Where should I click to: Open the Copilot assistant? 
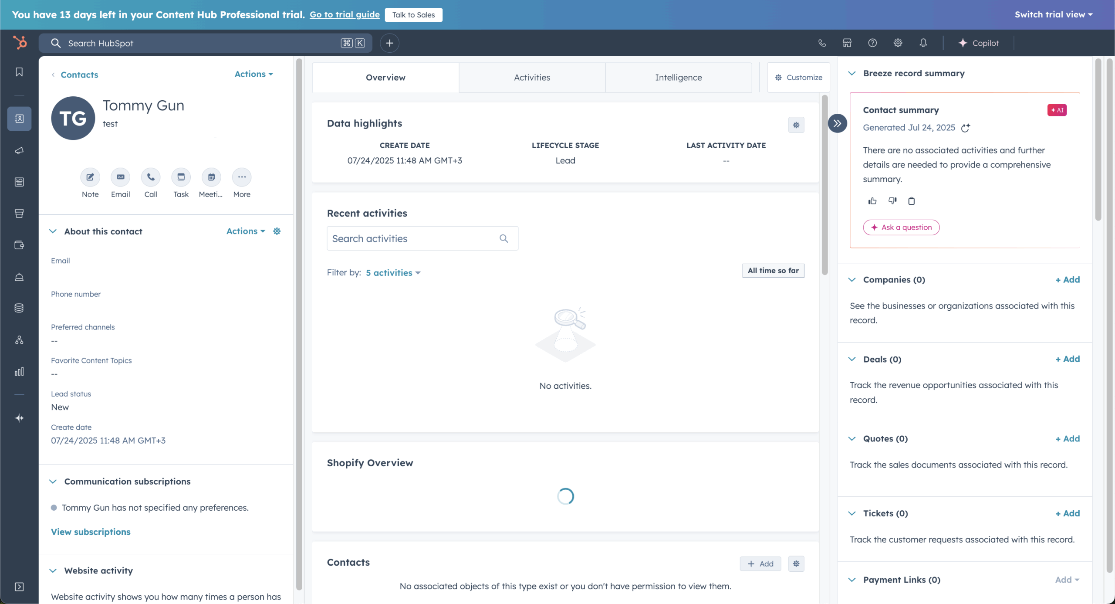click(x=979, y=43)
